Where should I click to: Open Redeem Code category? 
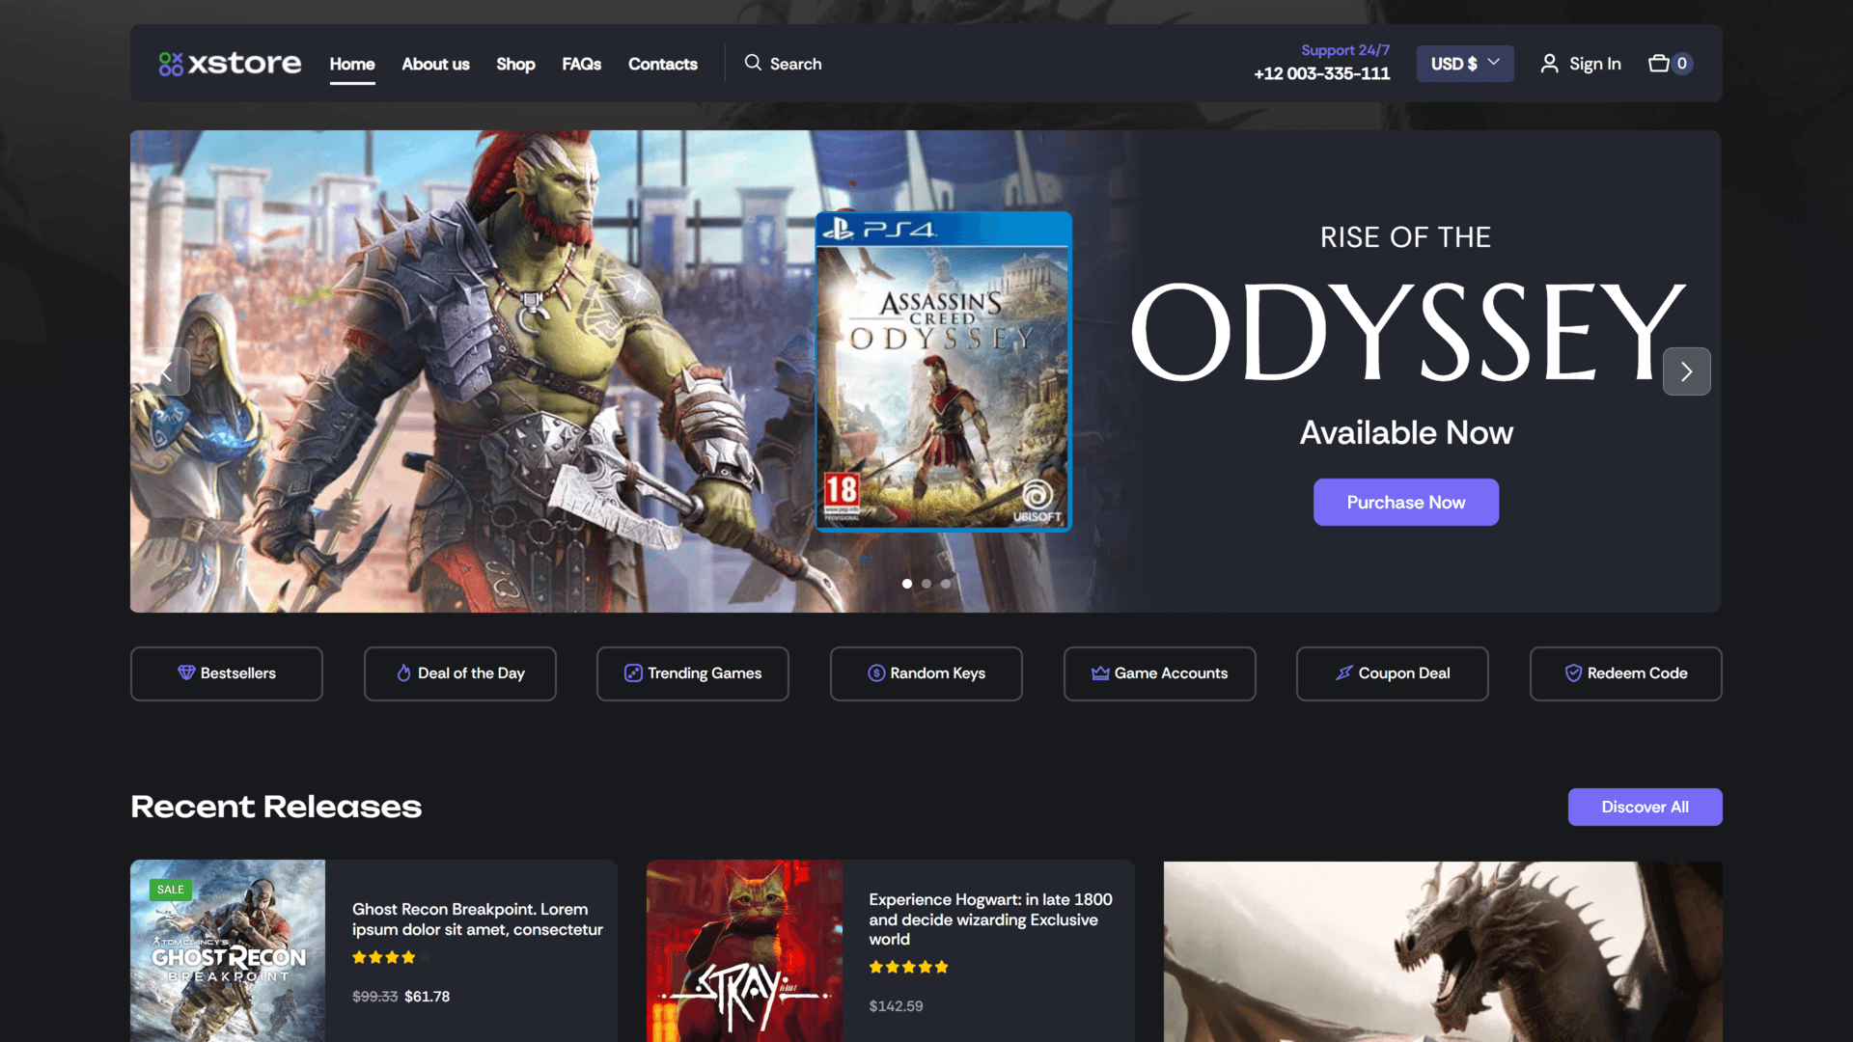click(x=1625, y=673)
